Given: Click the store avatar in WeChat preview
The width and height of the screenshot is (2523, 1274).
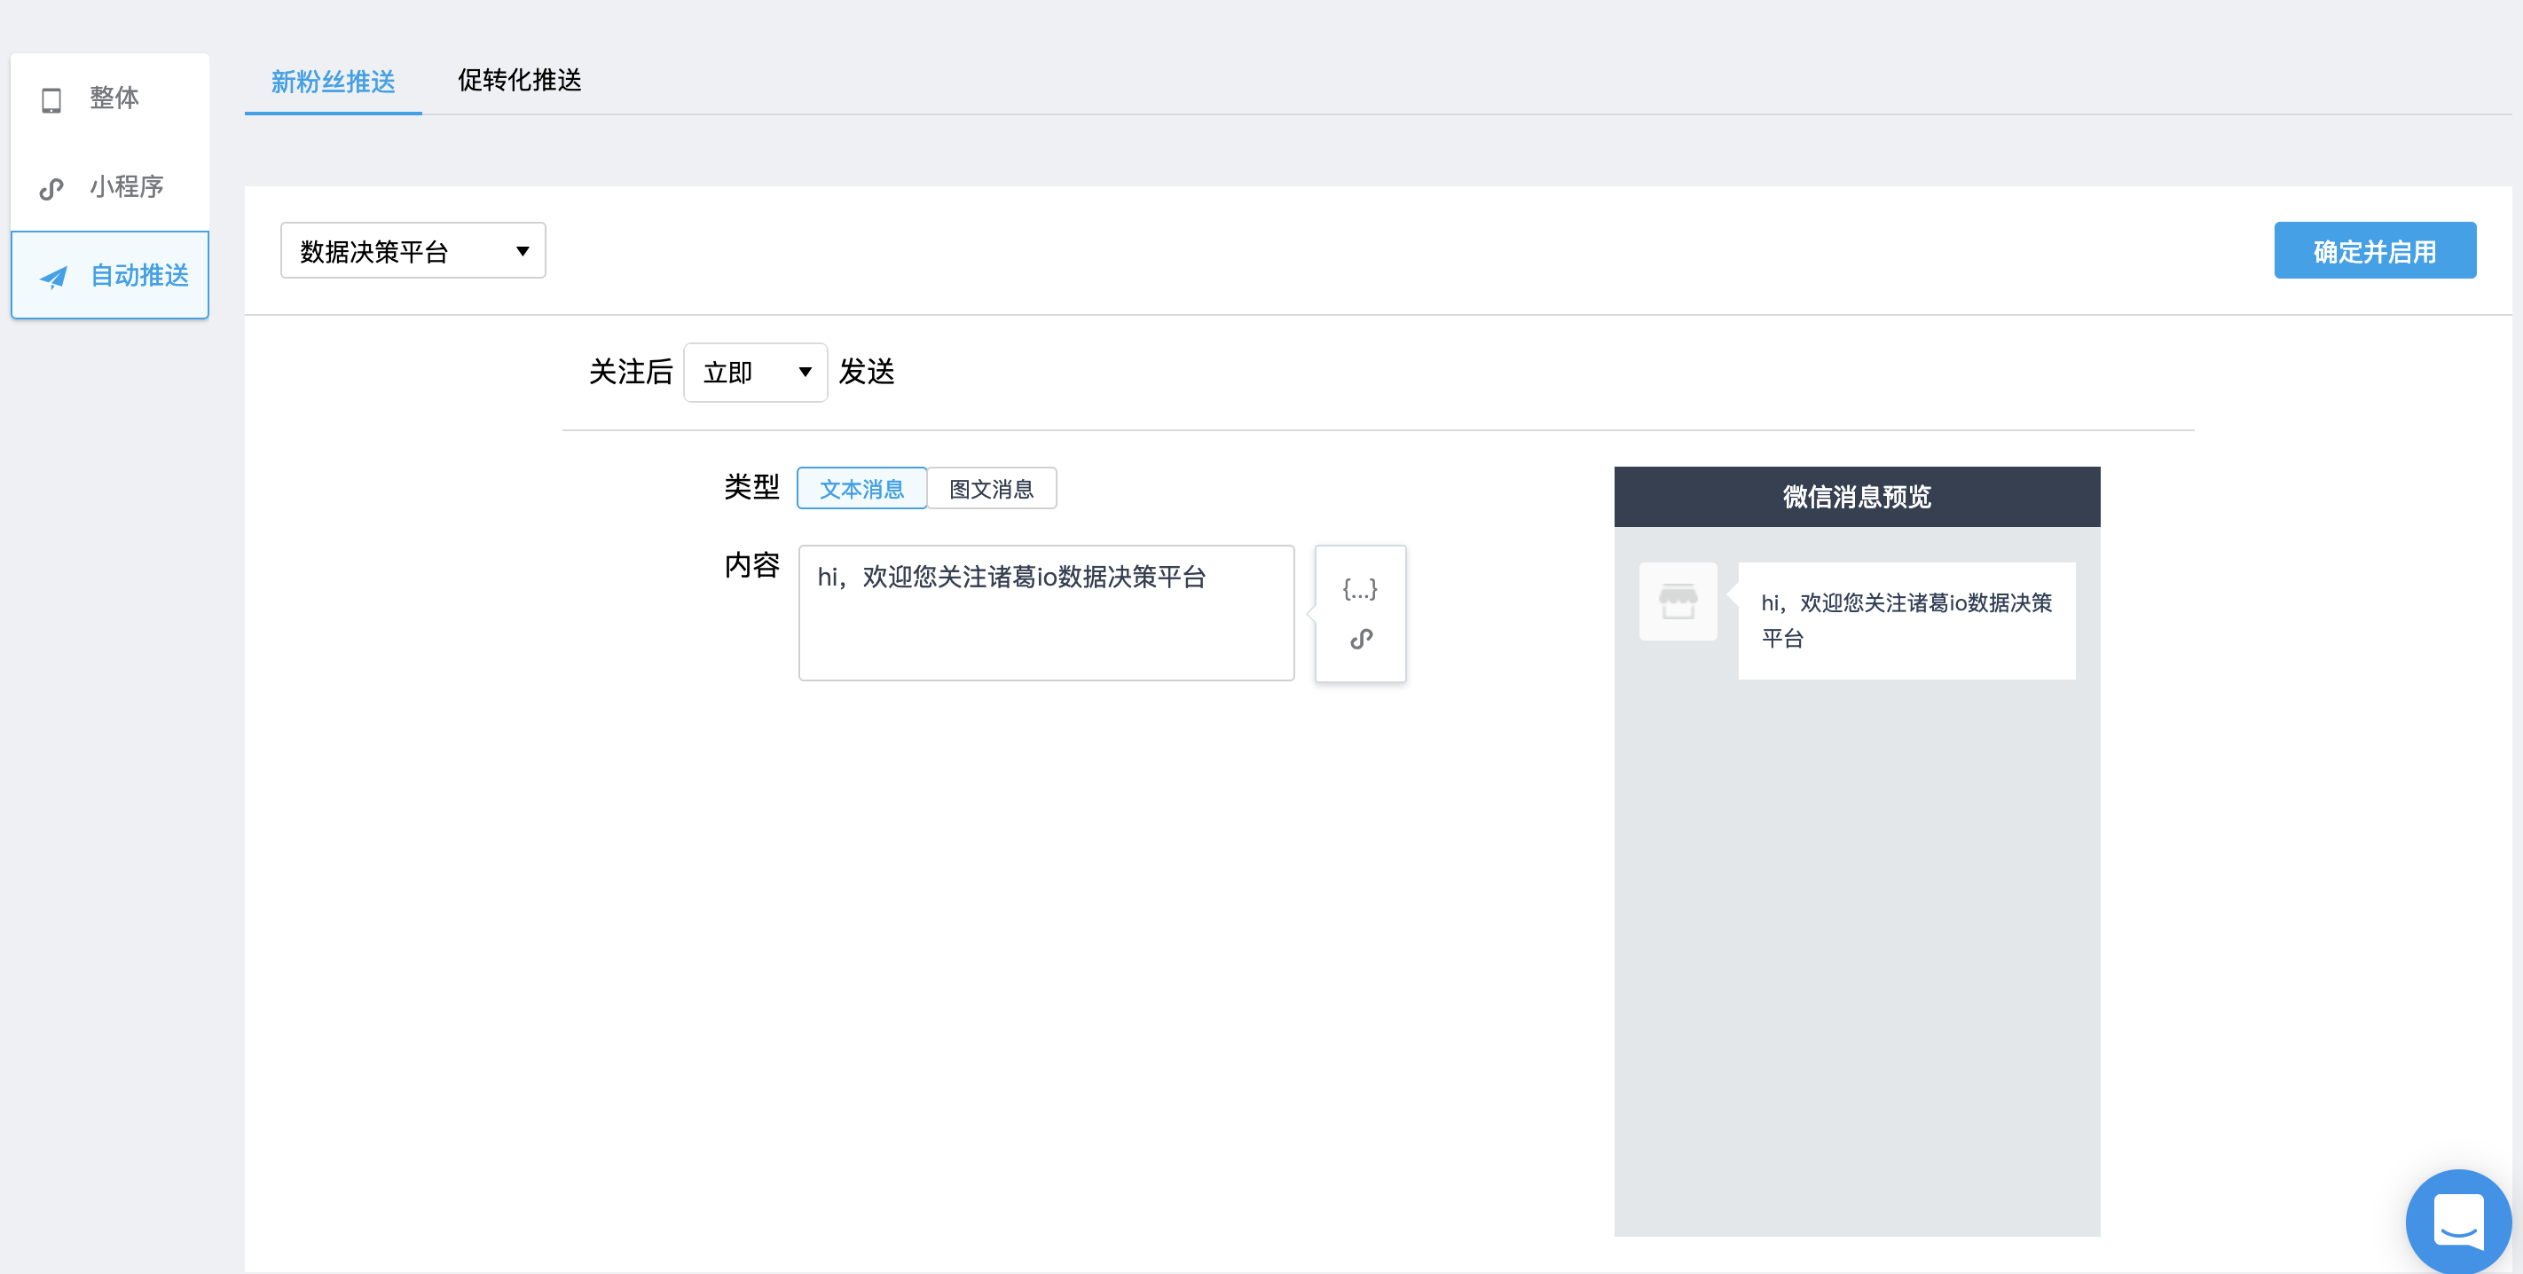Looking at the screenshot, I should 1678,602.
